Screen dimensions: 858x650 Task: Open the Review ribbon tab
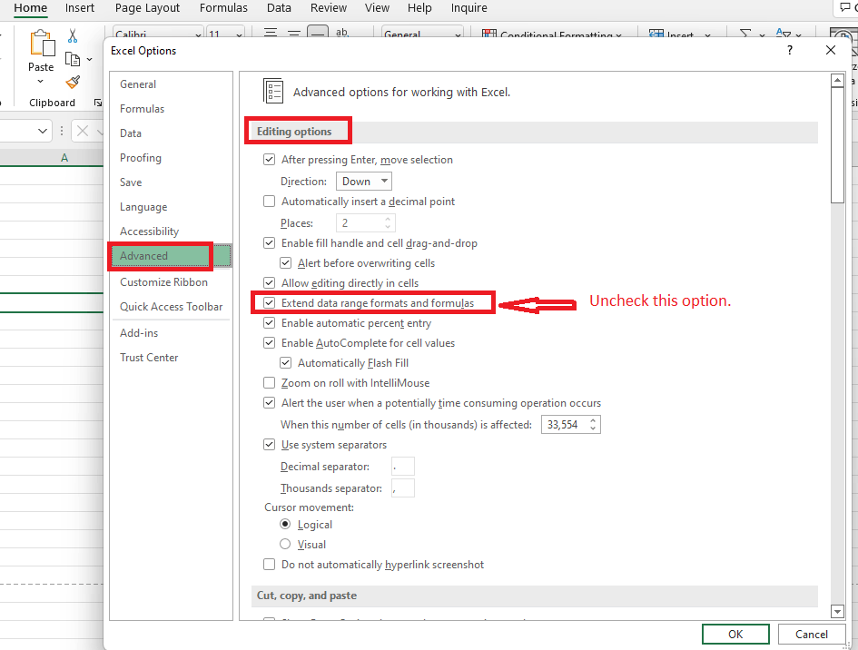(329, 8)
